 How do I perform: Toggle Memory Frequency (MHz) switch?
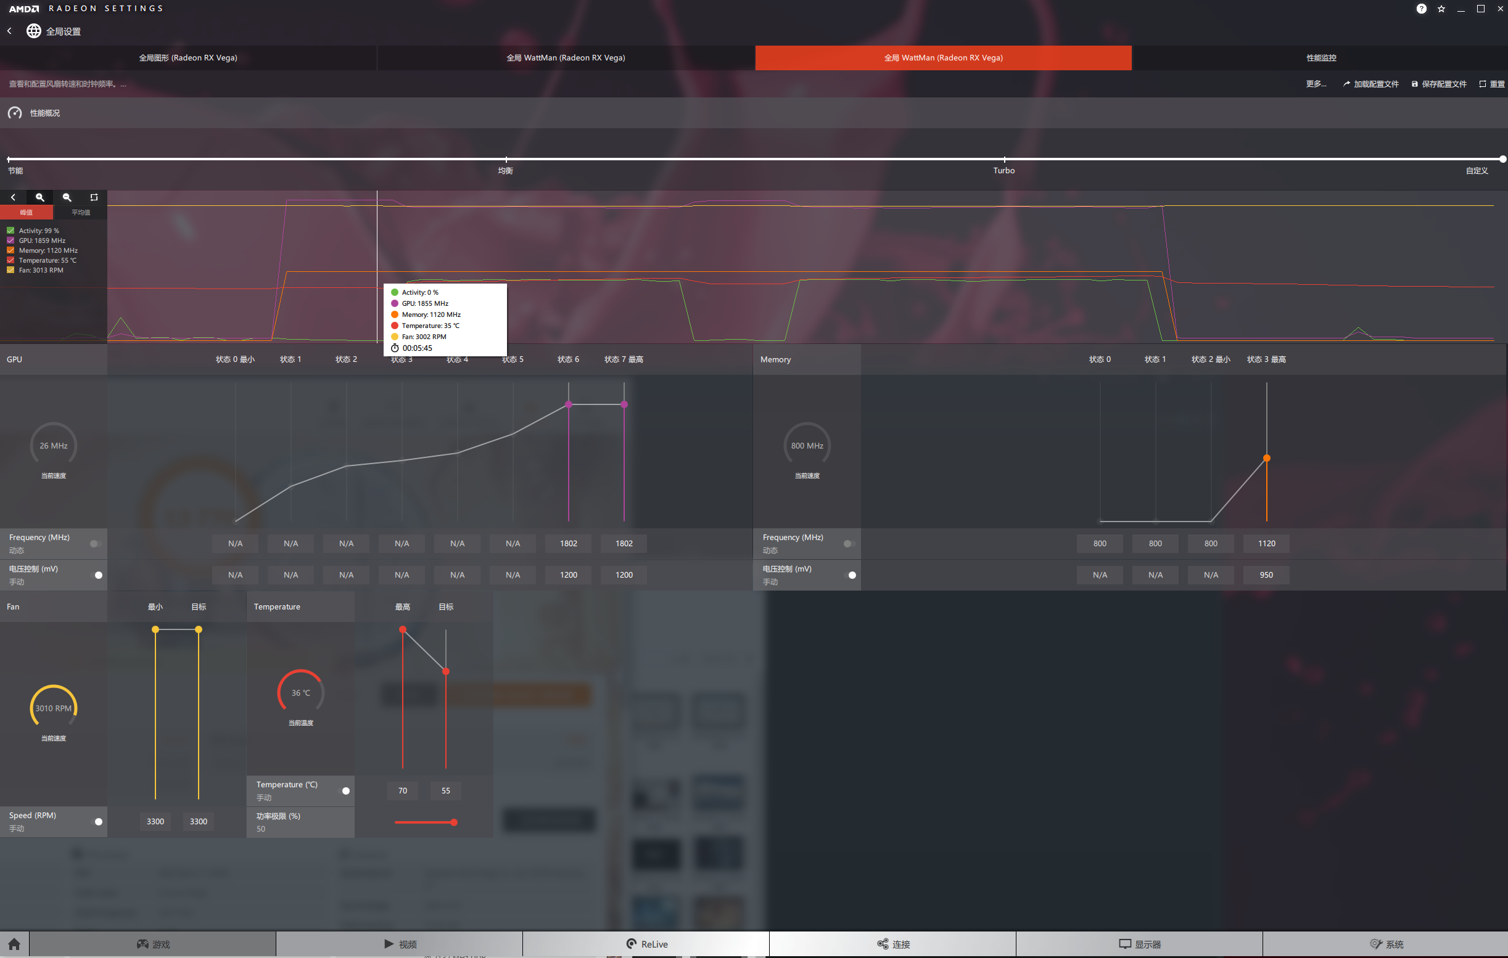point(850,544)
